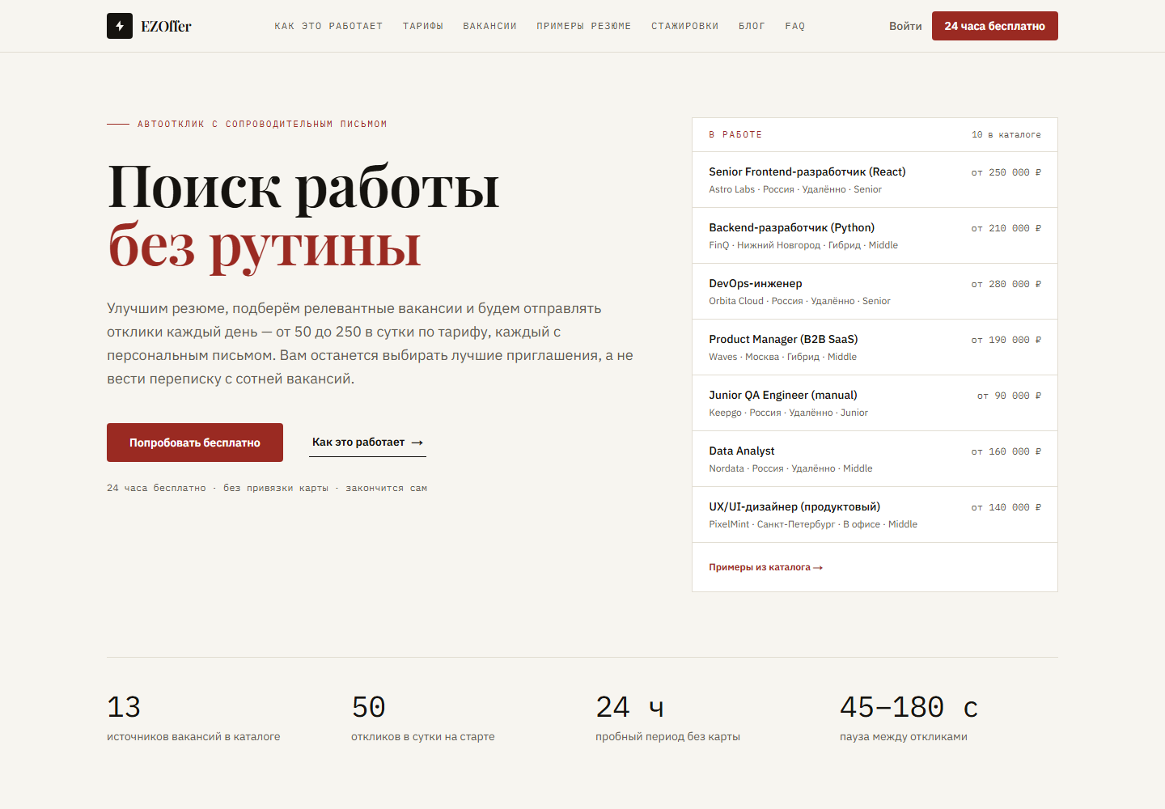Click the «от 280 000 ₽» salary value
This screenshot has width=1165, height=809.
coord(1006,284)
